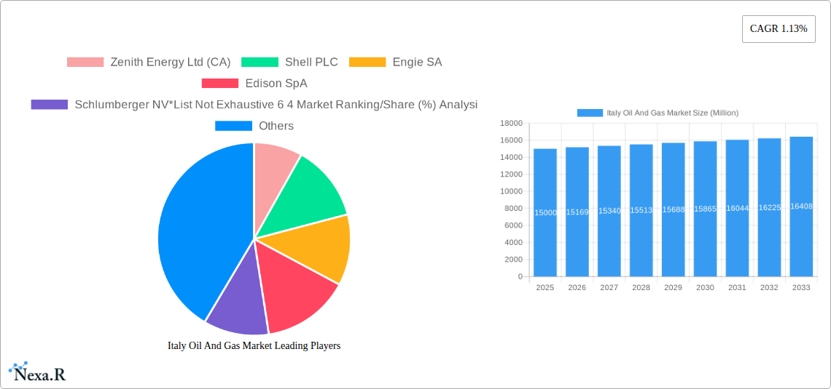Toggle Shell PLC green legend swatch
This screenshot has height=389, width=831.
click(x=260, y=62)
